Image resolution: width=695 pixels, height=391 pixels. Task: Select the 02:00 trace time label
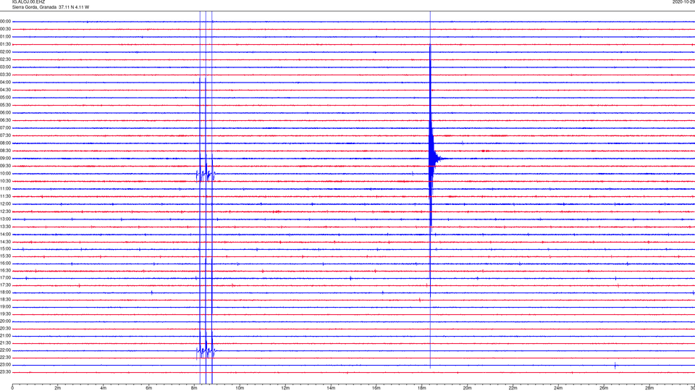(x=6, y=52)
